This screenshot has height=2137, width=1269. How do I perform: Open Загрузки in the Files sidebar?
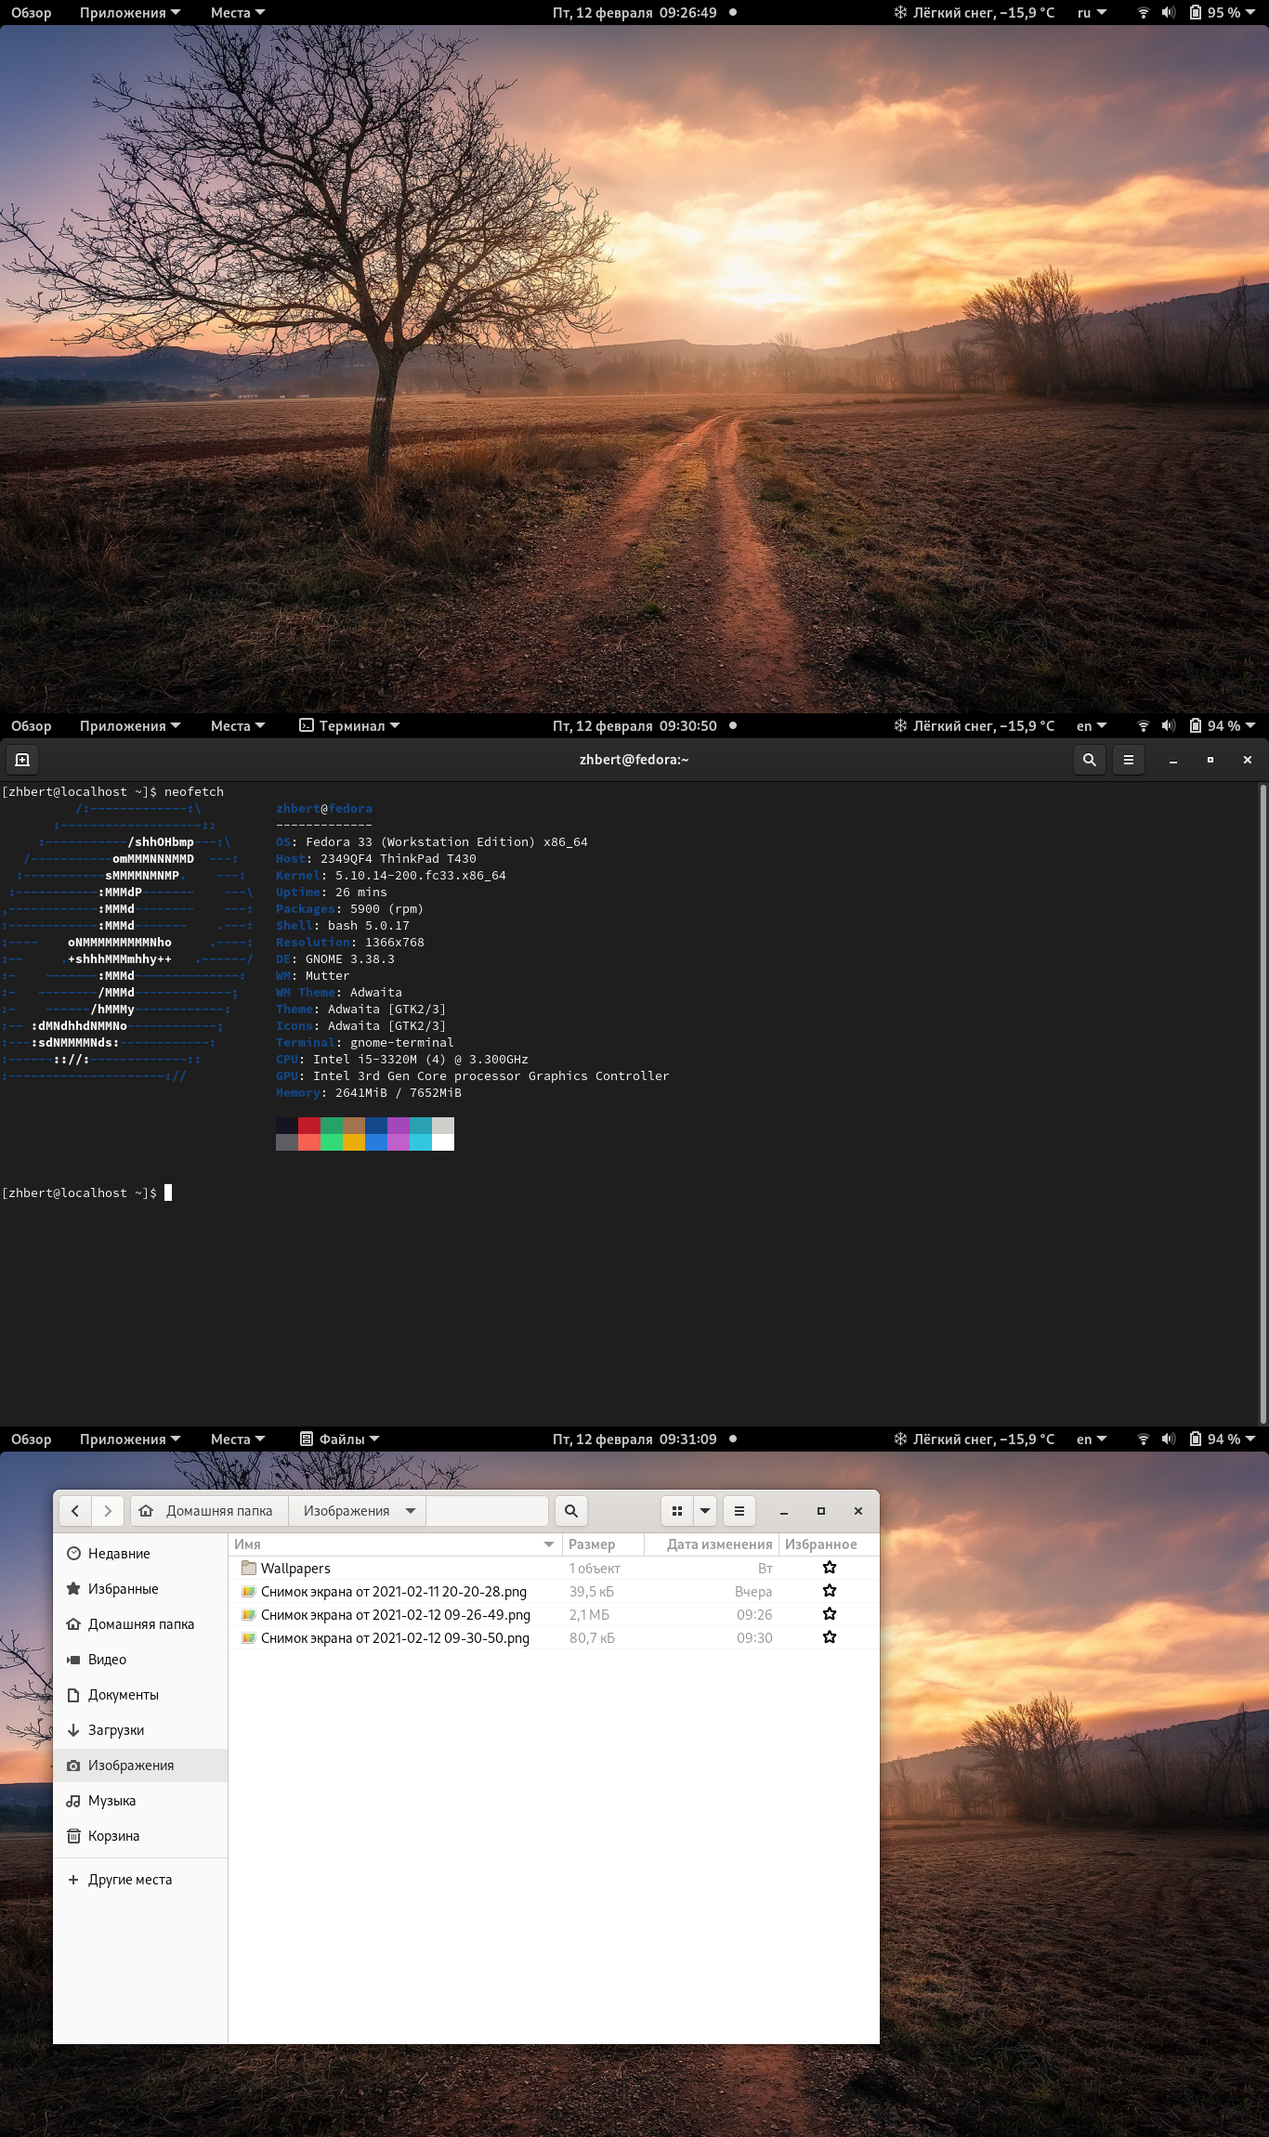coord(140,1730)
